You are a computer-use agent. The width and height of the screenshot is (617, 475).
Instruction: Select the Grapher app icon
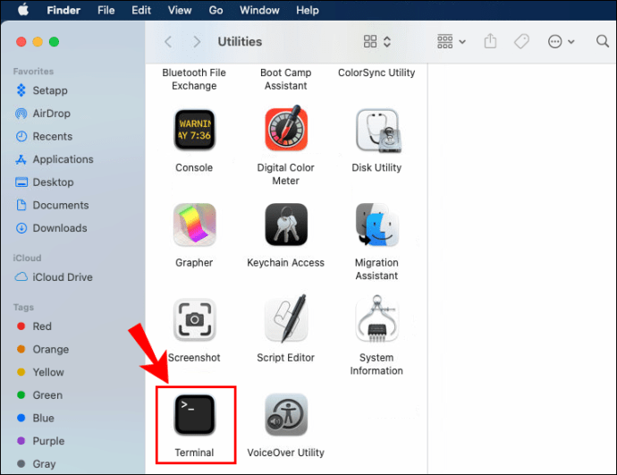pyautogui.click(x=194, y=225)
